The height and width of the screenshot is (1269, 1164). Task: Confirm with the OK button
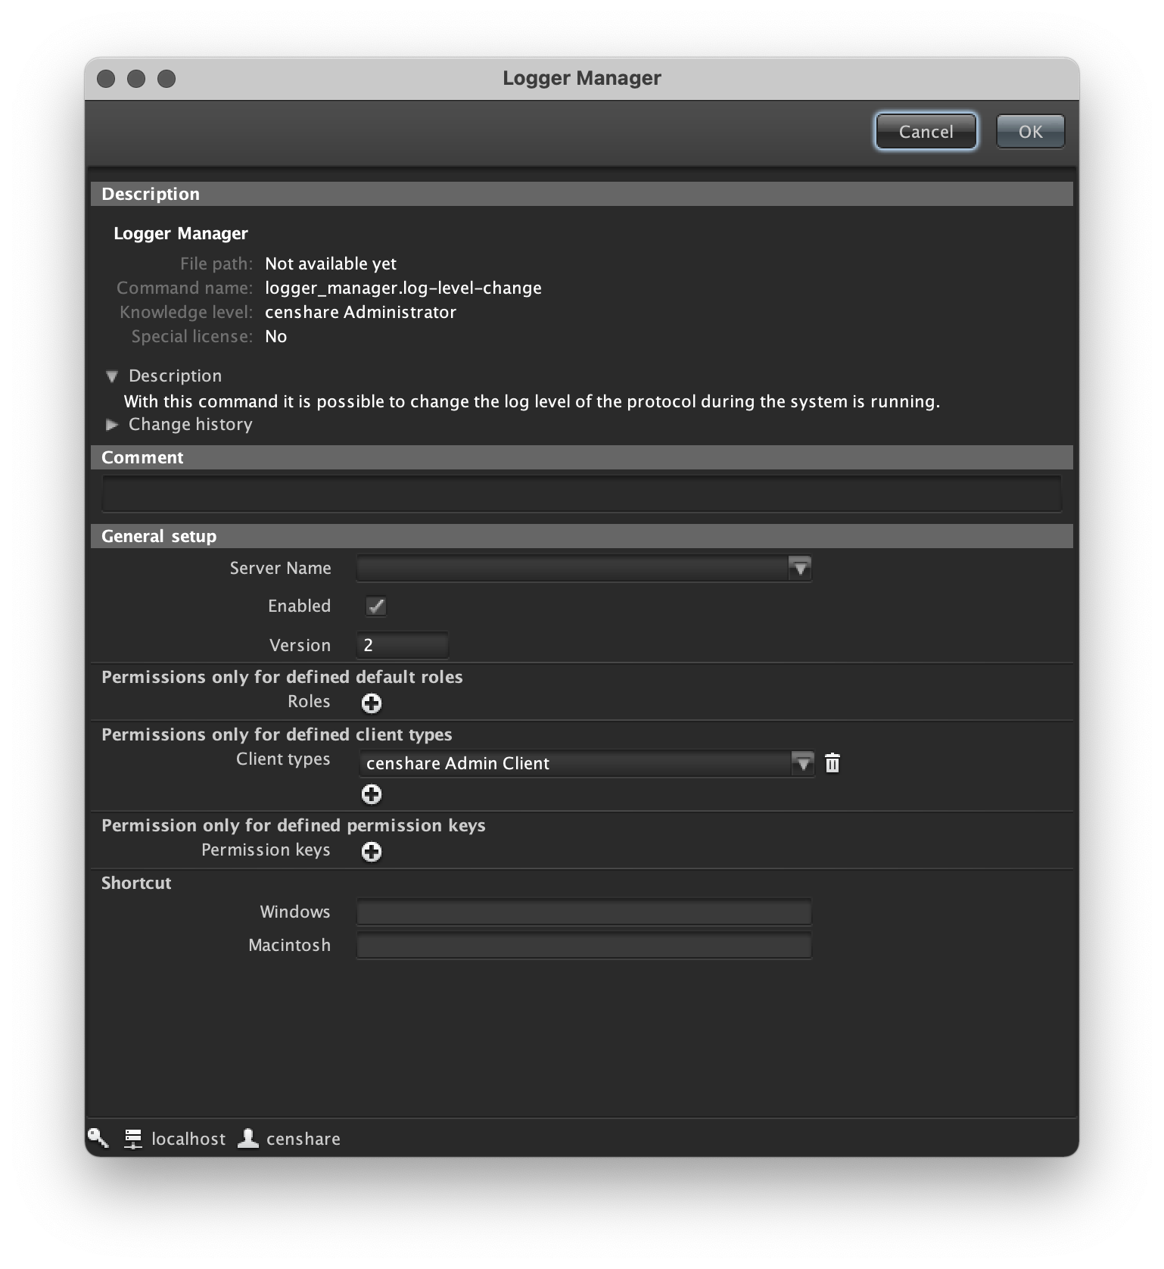pos(1030,132)
